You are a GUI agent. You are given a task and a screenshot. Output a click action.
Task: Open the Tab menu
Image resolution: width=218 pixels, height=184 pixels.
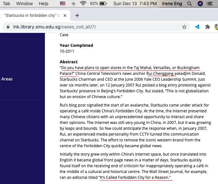click(6, 4)
